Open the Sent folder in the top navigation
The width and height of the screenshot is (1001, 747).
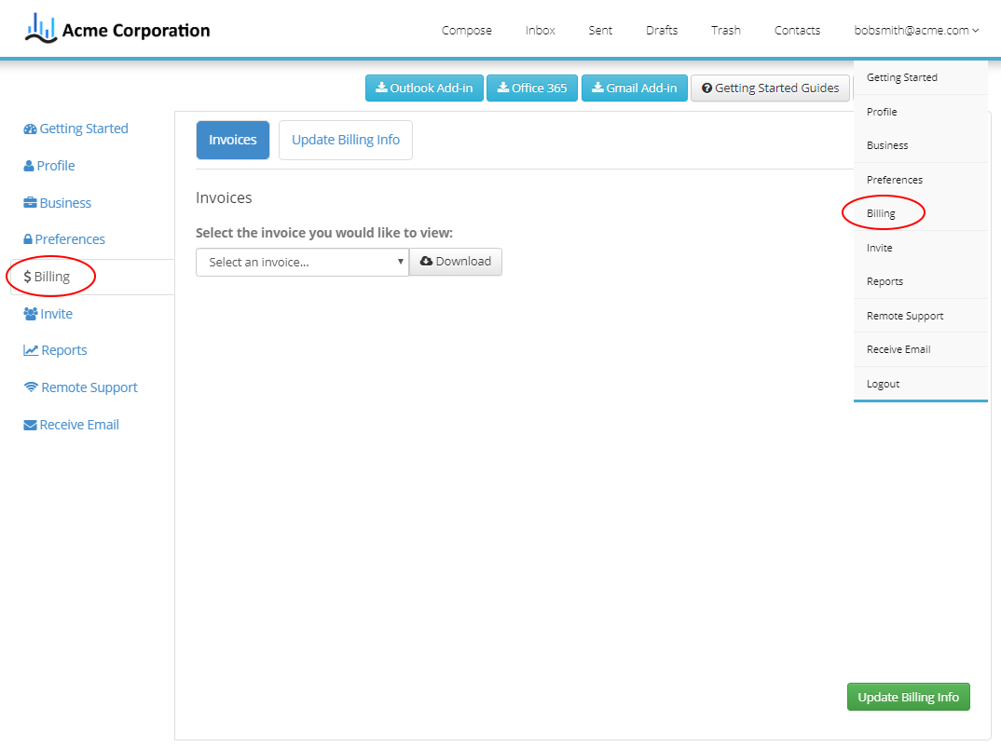tap(600, 30)
